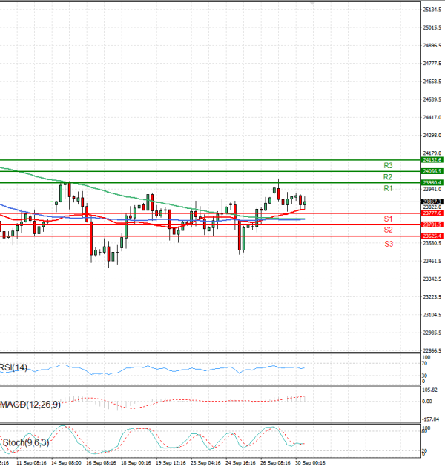Click the R1 resistance level label
This screenshot has height=469, width=445.
(388, 189)
